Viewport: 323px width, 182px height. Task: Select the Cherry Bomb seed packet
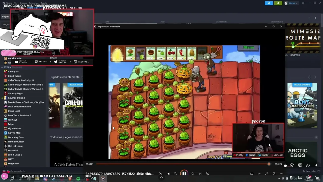click(171, 53)
